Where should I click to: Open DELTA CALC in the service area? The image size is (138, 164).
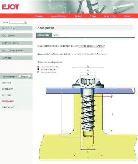click(8, 107)
